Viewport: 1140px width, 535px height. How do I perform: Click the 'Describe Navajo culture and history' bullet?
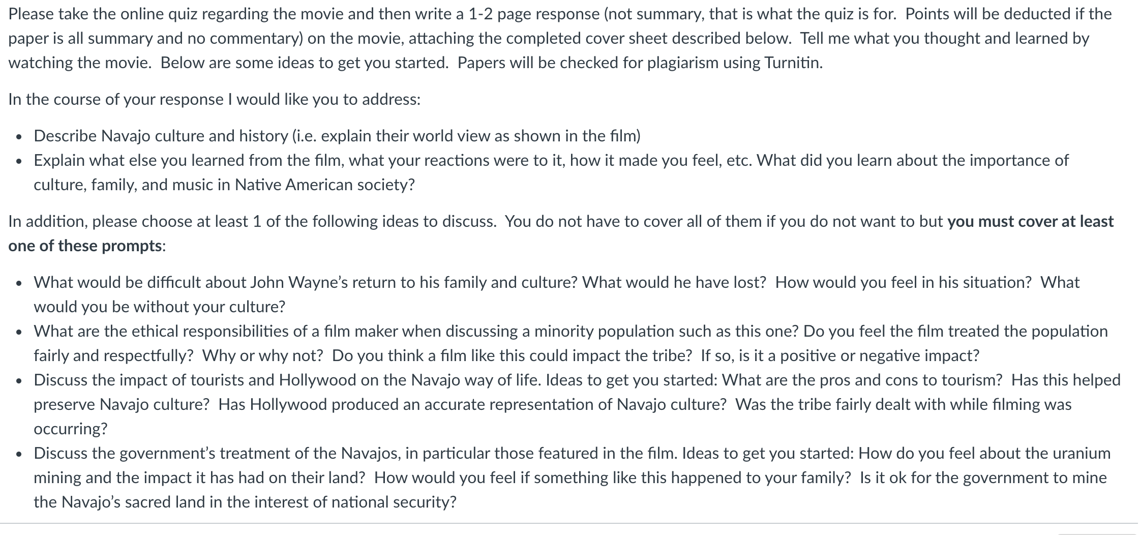[337, 136]
